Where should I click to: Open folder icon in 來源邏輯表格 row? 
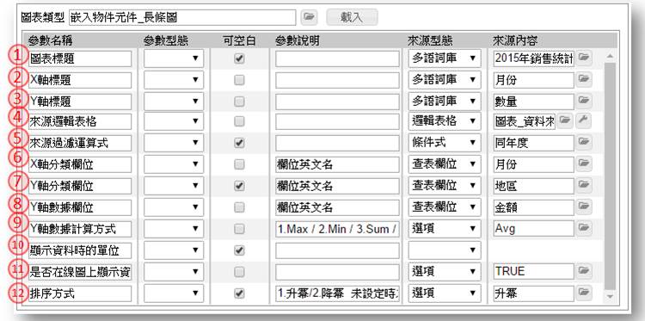tap(565, 121)
